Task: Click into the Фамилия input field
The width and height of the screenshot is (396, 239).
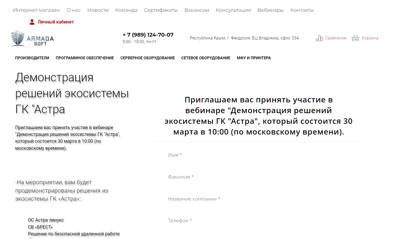Action: click(x=258, y=177)
